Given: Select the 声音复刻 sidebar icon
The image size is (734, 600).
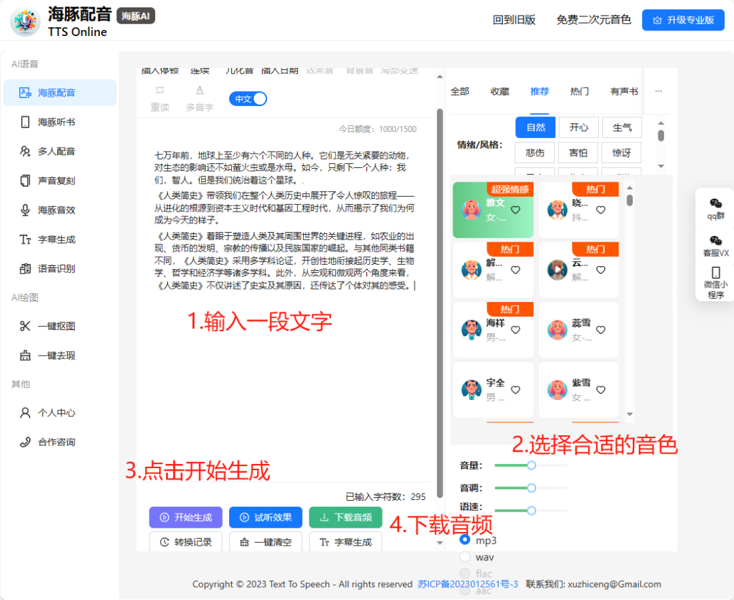Looking at the screenshot, I should [x=25, y=181].
